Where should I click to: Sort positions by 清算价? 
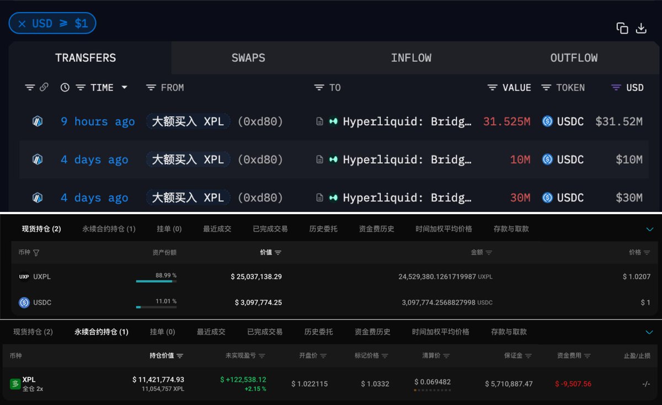coord(436,356)
